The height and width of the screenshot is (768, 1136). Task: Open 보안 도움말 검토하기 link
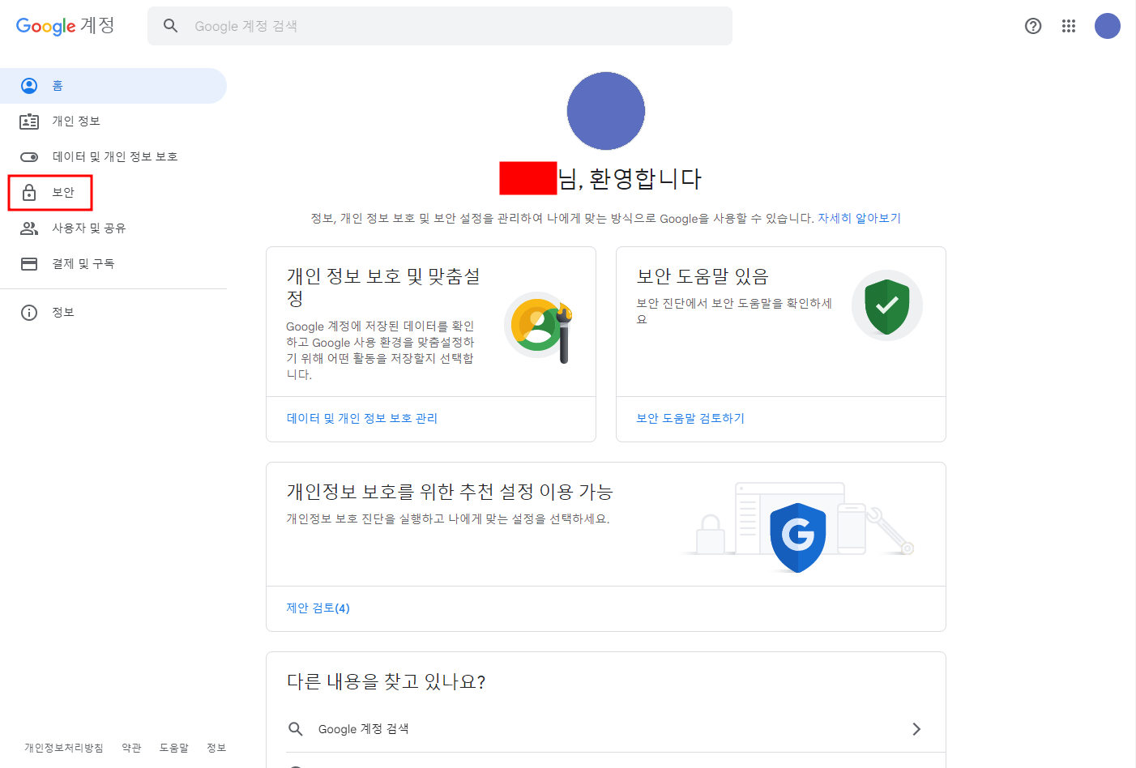click(690, 419)
